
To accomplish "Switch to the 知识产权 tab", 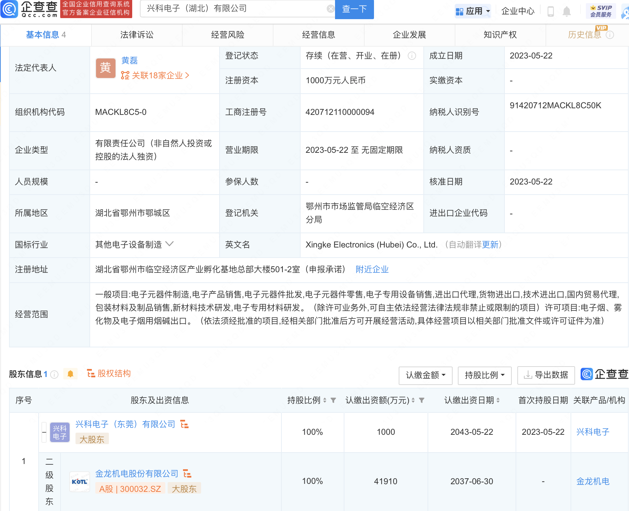I will [500, 35].
